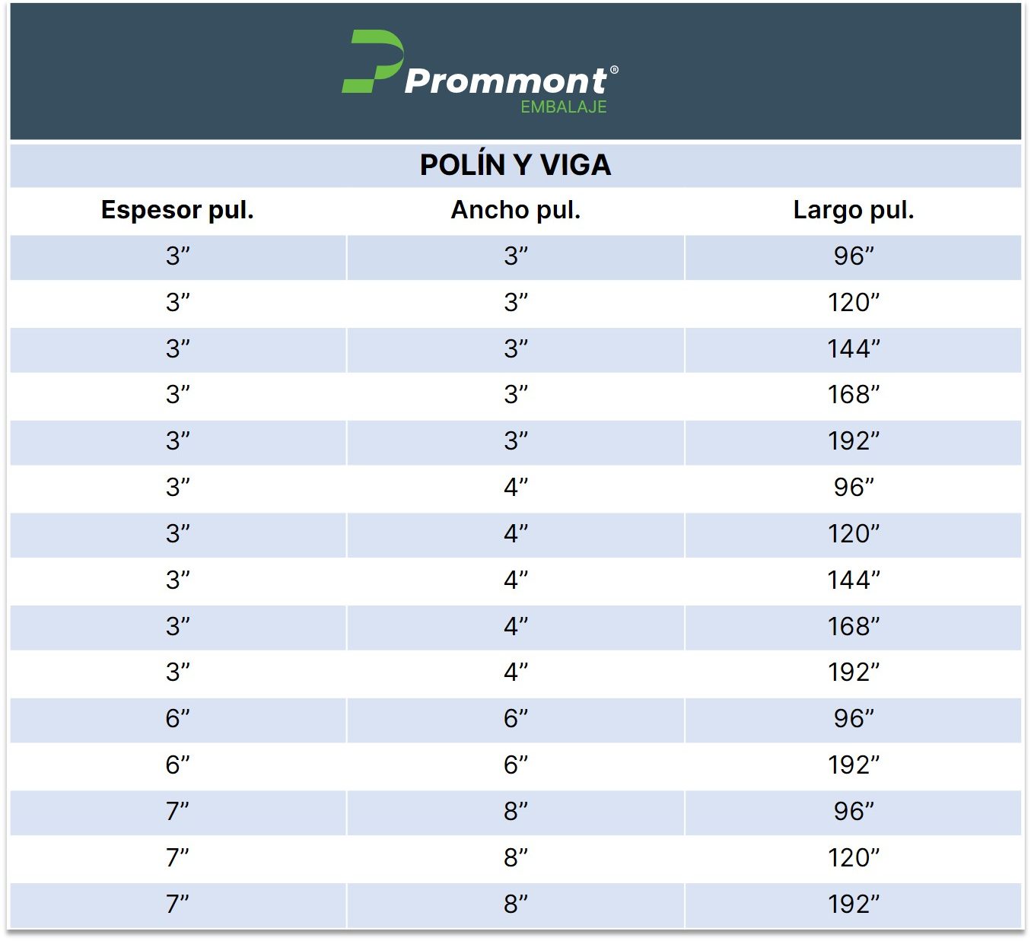Select the 192” length in the 6” by 6” row
1034x941 pixels.
[853, 765]
